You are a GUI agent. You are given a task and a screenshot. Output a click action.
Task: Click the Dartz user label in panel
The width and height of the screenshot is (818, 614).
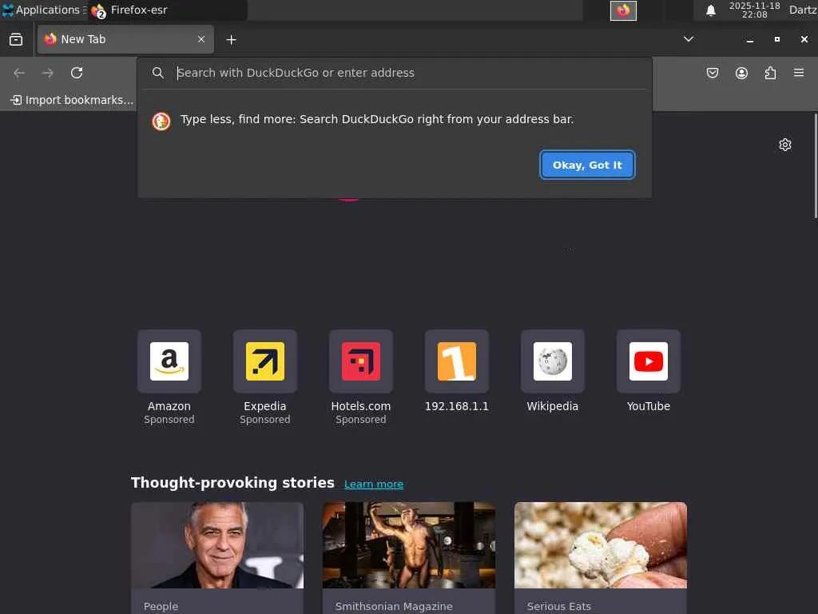pos(803,10)
